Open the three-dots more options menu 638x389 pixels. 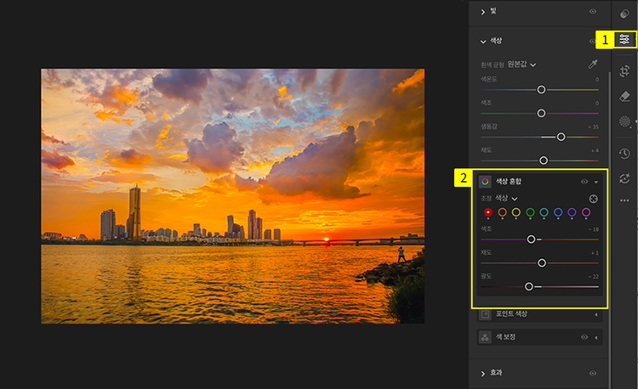(x=624, y=200)
